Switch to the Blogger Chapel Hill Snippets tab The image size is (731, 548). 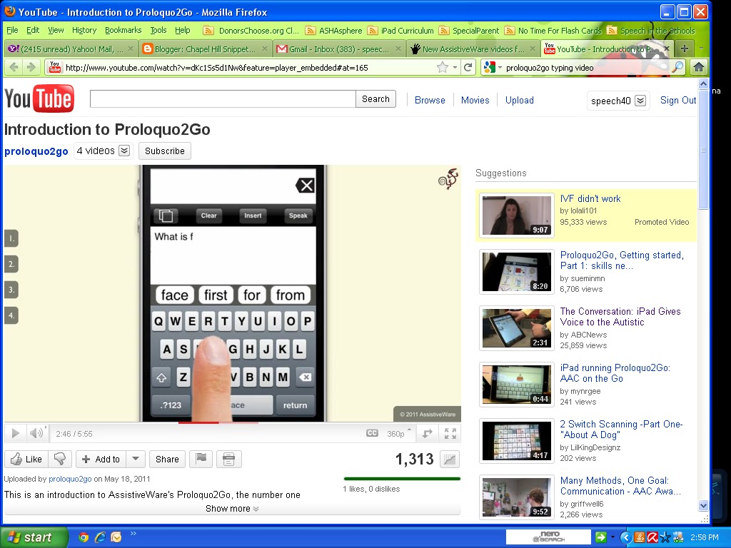(205, 49)
